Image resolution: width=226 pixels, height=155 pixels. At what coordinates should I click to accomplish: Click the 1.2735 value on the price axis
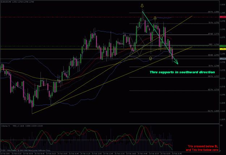(223, 70)
